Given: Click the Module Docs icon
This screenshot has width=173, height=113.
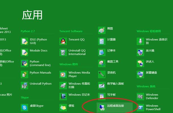Looking at the screenshot, I should [24, 52].
